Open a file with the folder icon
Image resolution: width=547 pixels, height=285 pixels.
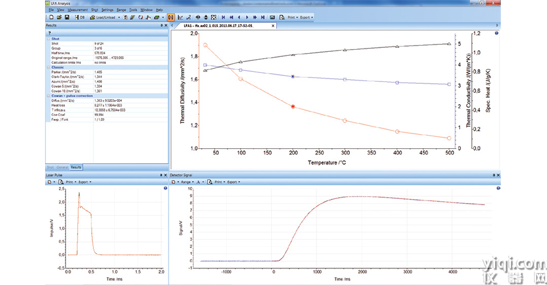pos(59,17)
